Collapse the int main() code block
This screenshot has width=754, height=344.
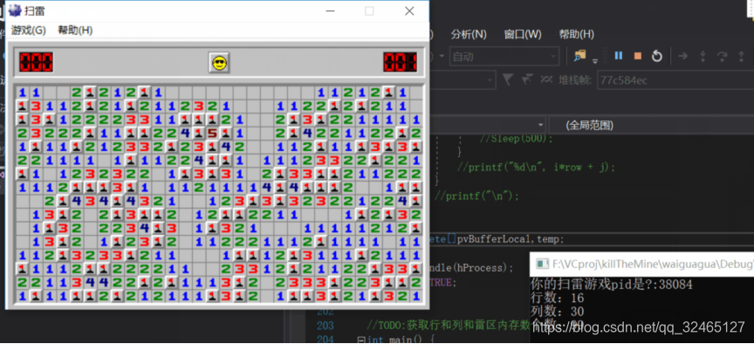click(360, 341)
